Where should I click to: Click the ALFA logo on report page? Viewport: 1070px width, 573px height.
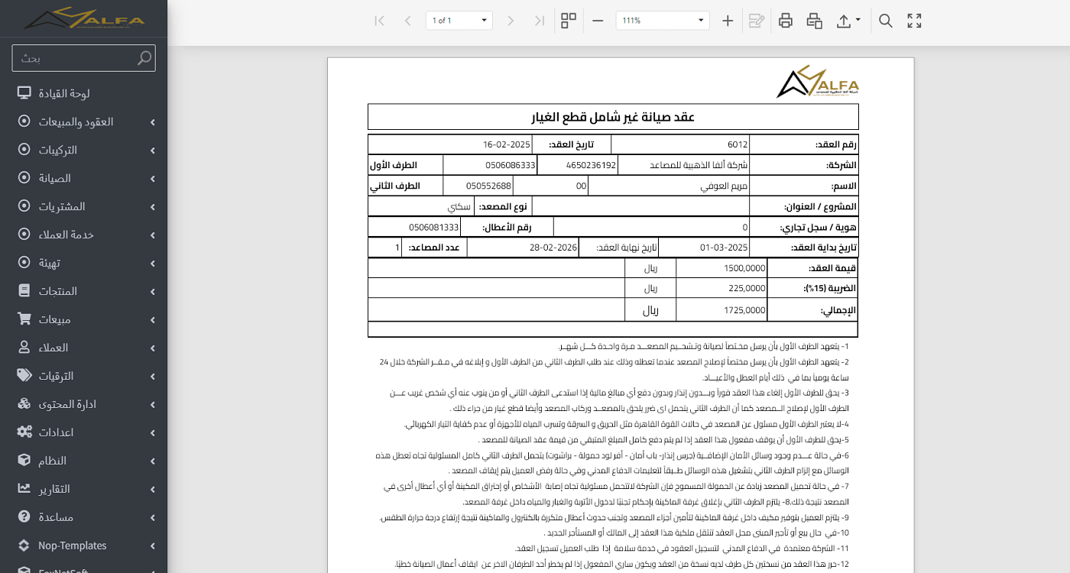pyautogui.click(x=818, y=82)
